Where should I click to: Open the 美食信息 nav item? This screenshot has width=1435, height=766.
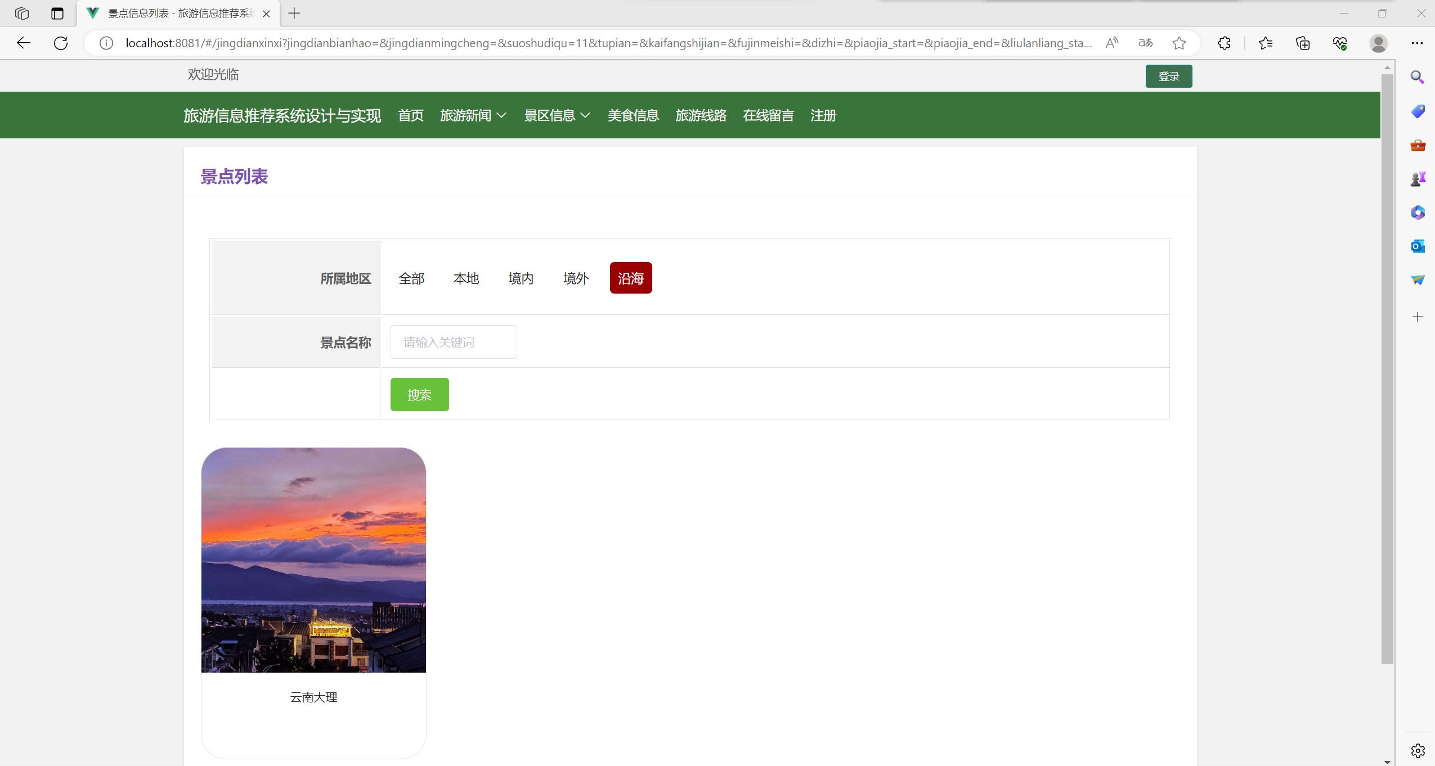633,115
